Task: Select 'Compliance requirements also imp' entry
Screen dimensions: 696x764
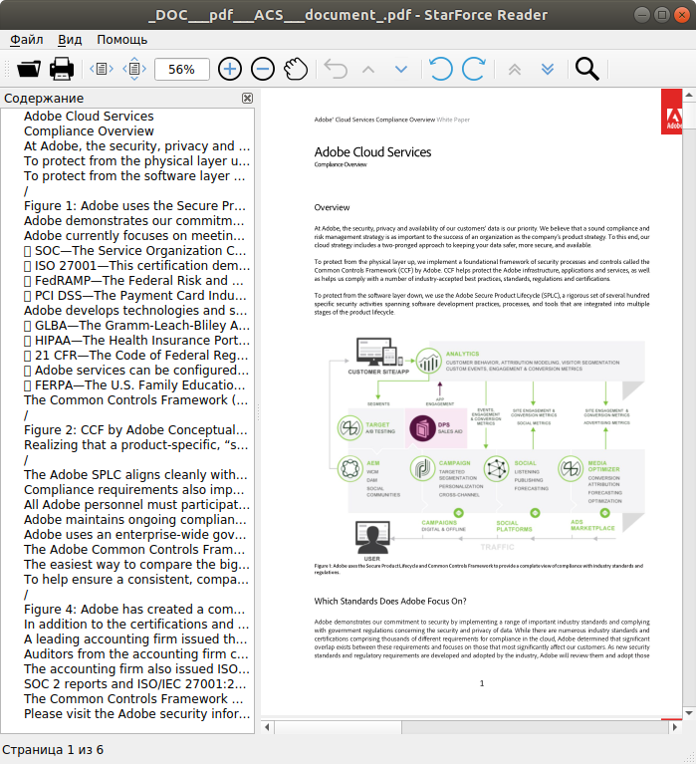Action: pos(134,490)
